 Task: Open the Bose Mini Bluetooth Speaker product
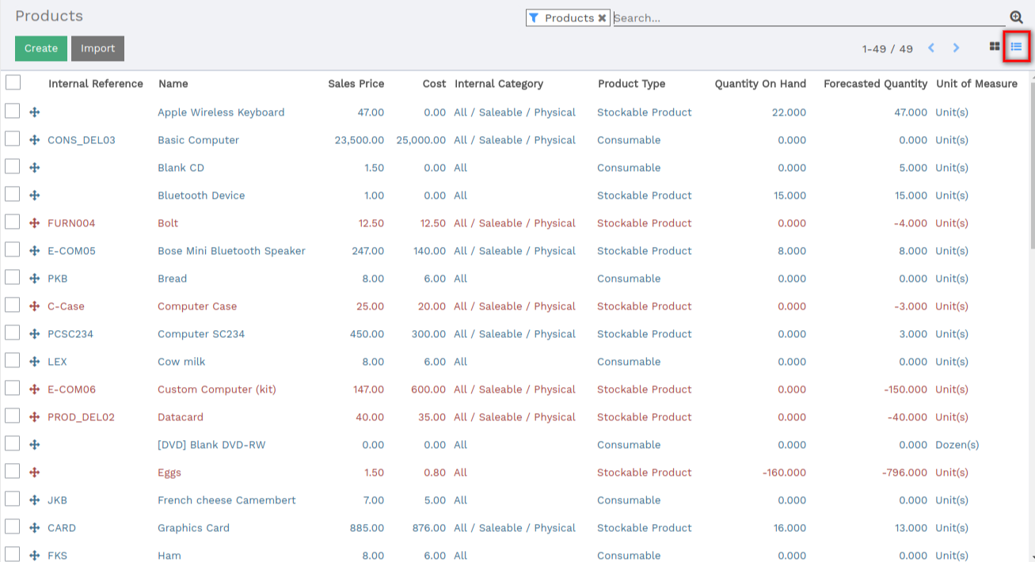231,251
